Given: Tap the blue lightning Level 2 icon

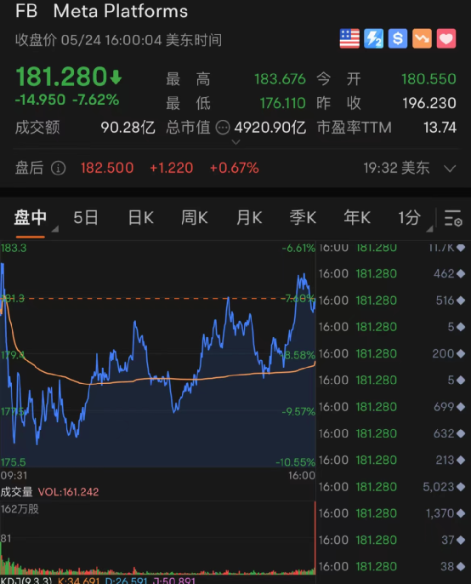Looking at the screenshot, I should point(373,38).
